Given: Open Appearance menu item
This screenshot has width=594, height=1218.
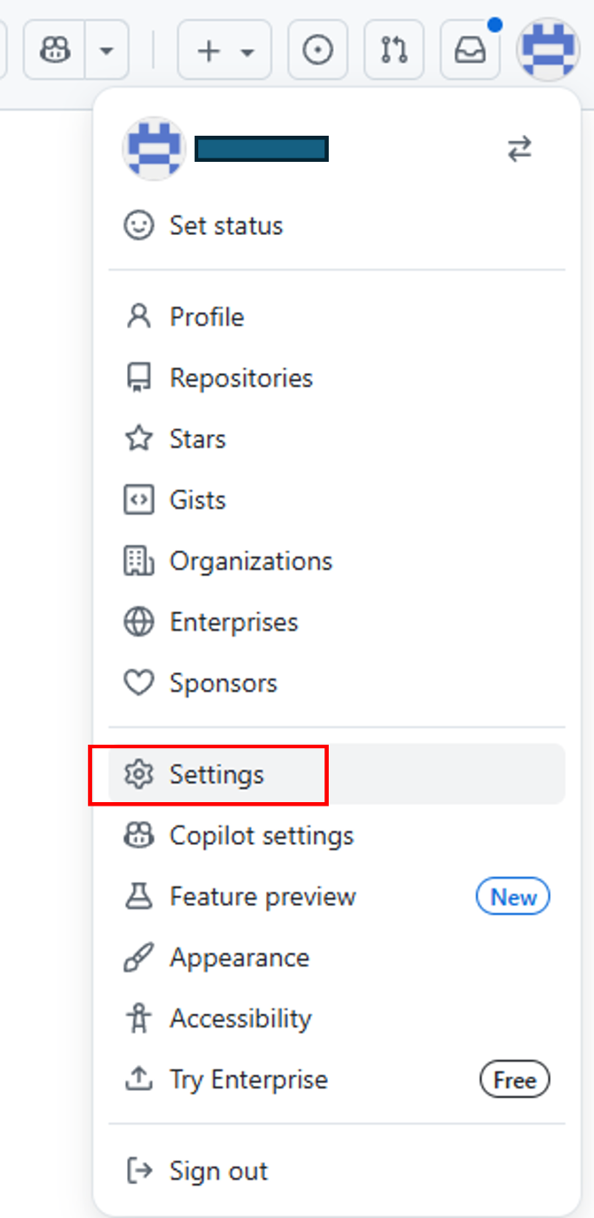Looking at the screenshot, I should coord(239,958).
